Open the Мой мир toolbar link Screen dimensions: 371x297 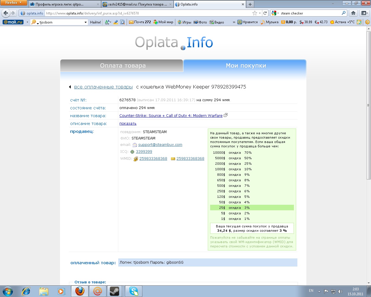[x=163, y=22]
